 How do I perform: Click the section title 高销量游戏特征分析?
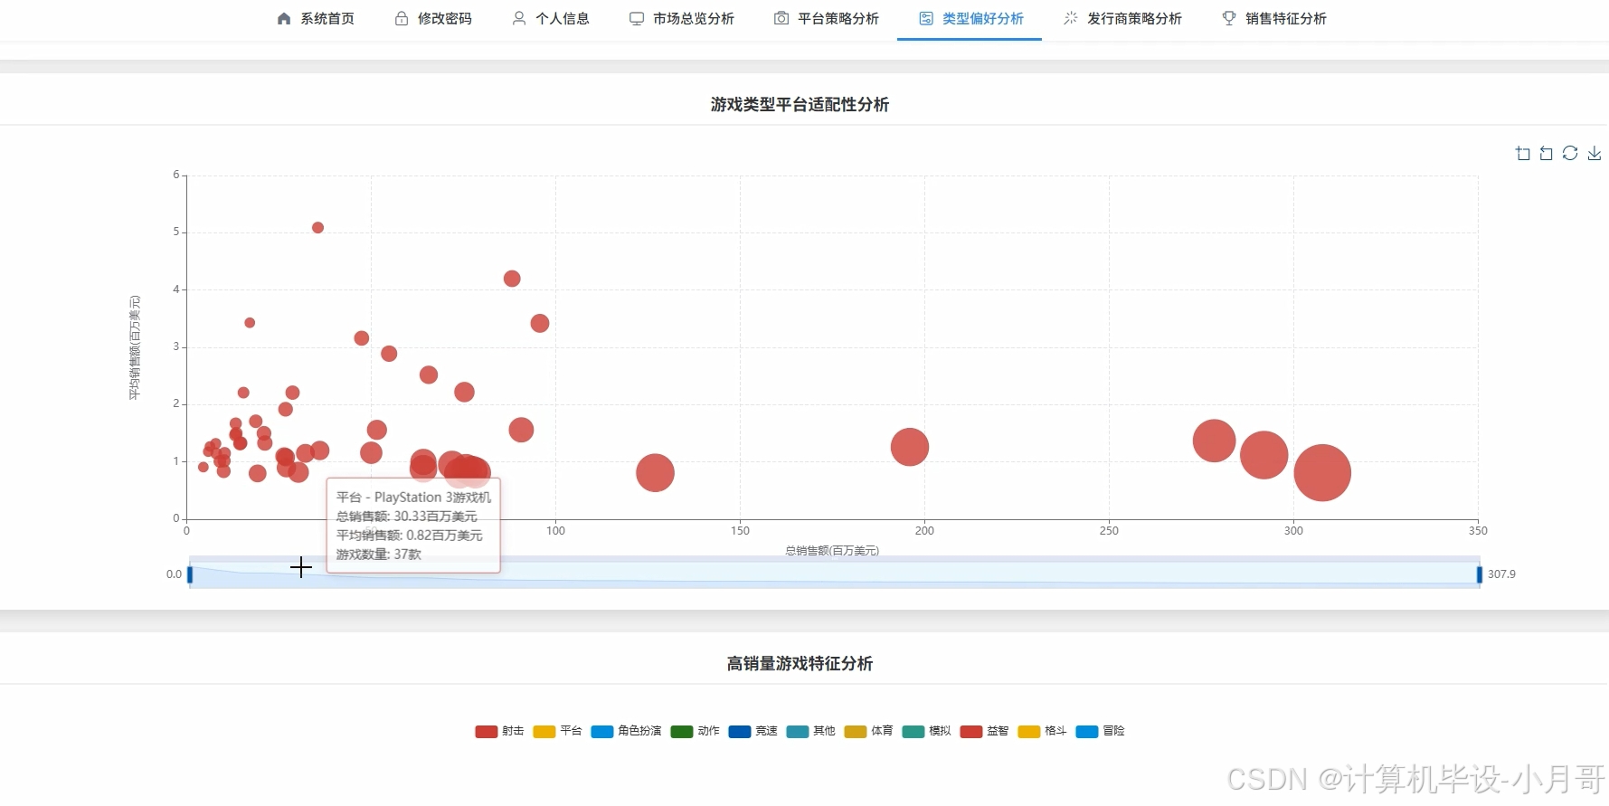click(800, 664)
